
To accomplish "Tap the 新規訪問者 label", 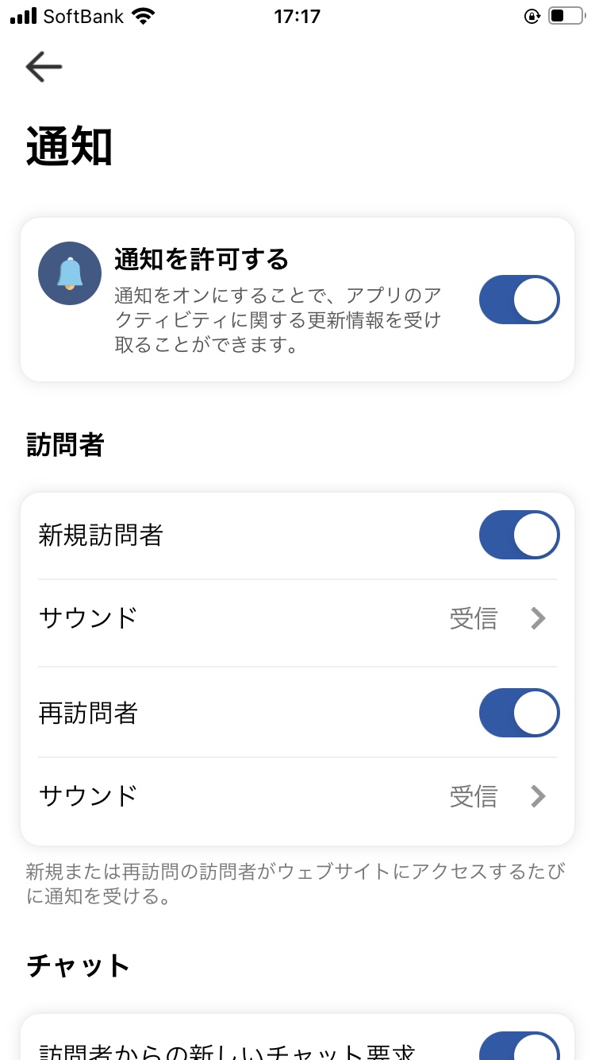I will coord(101,536).
